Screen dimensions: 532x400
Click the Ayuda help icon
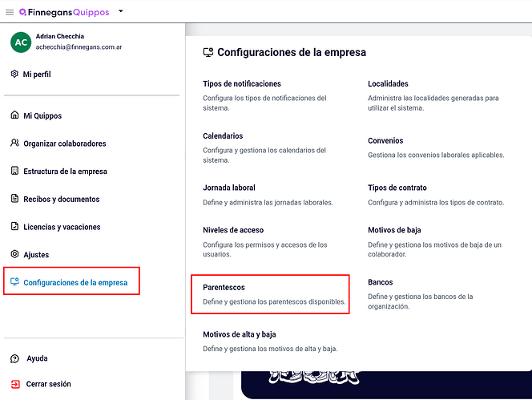(x=15, y=358)
